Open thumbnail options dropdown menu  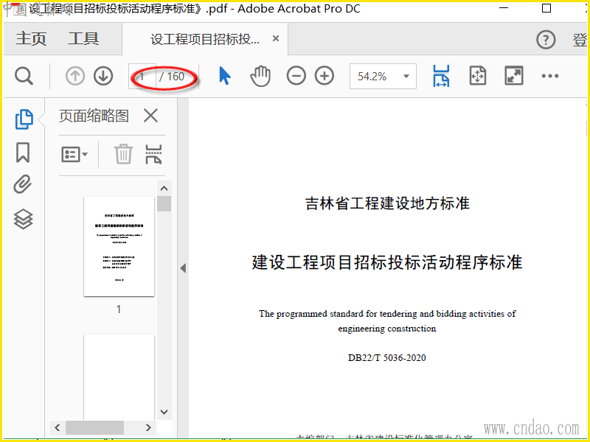74,154
